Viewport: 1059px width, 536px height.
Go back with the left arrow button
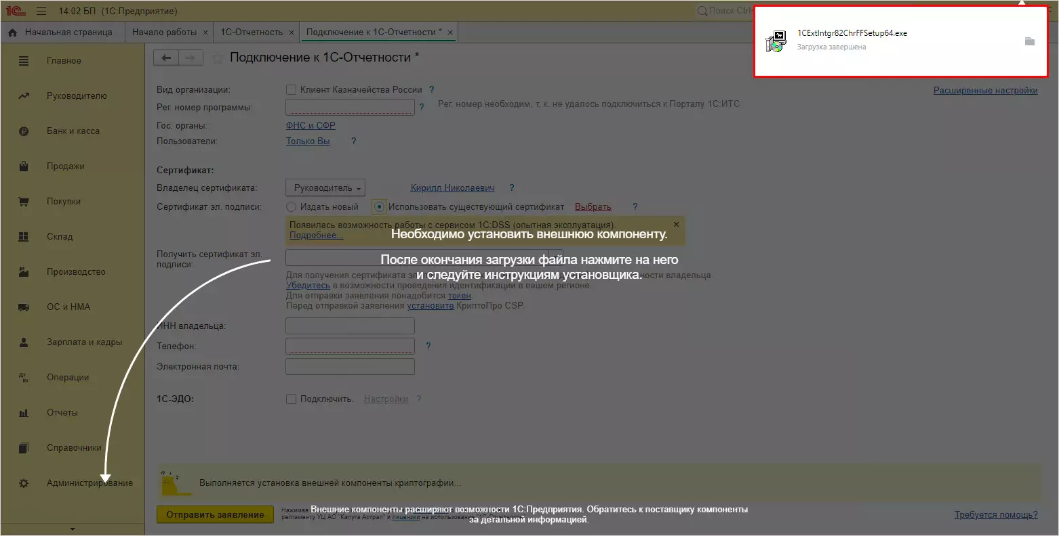coord(166,58)
